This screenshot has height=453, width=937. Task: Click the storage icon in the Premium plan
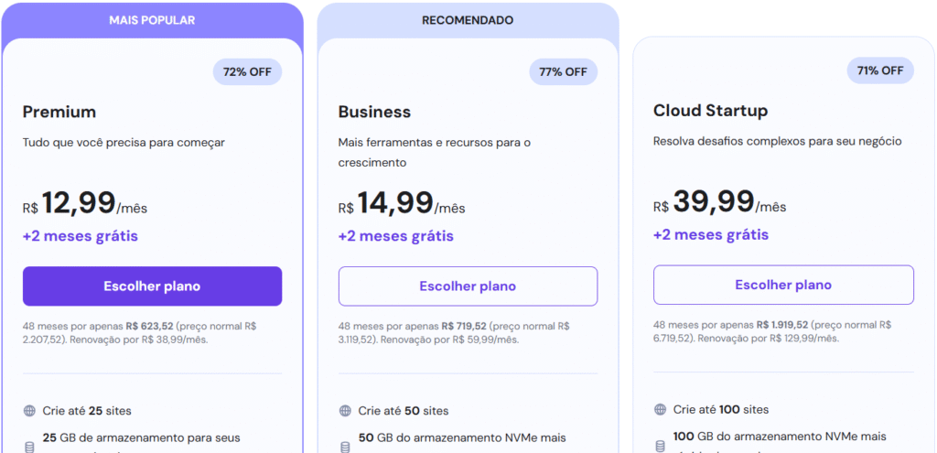pyautogui.click(x=29, y=447)
